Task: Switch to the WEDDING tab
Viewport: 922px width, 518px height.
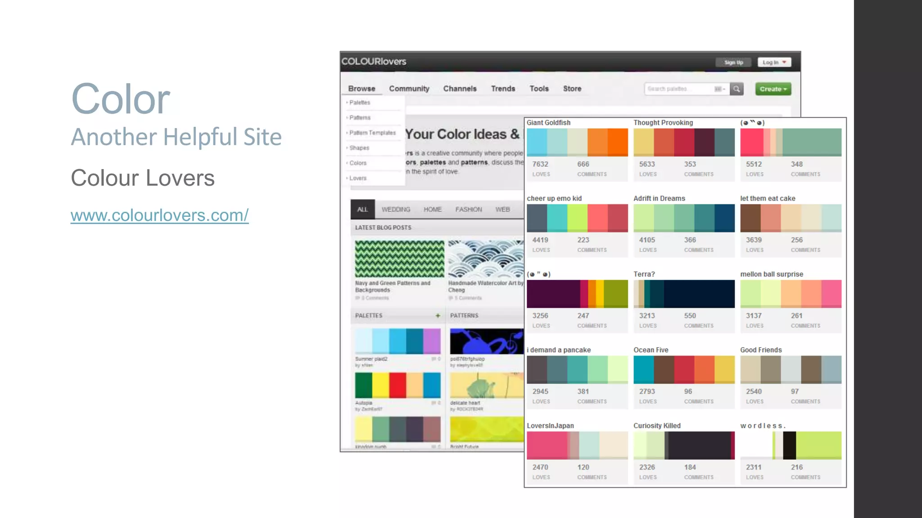Action: click(x=396, y=210)
